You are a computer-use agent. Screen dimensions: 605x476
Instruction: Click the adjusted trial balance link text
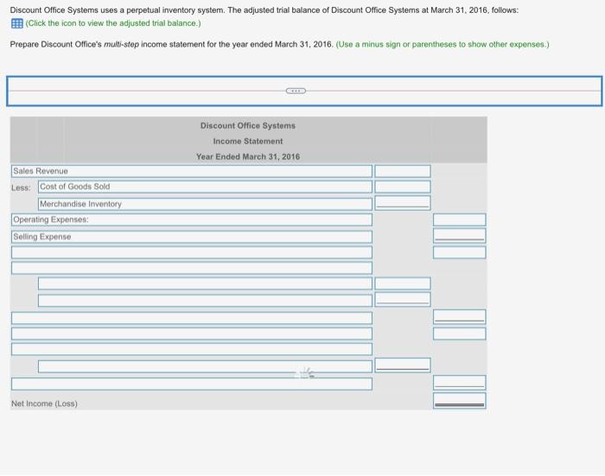(113, 23)
